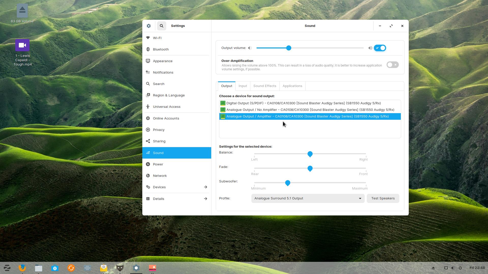
Task: Select the Digital Output (S/PDIF) device
Action: 303,103
